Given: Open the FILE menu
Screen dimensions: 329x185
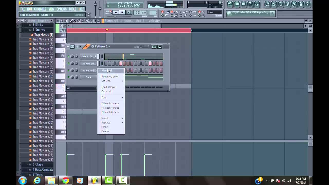Looking at the screenshot, I should [23, 9].
